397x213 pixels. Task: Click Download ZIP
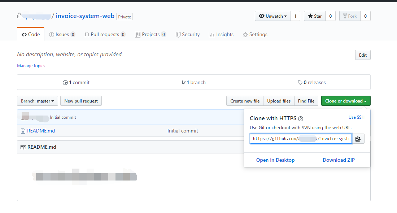339,160
